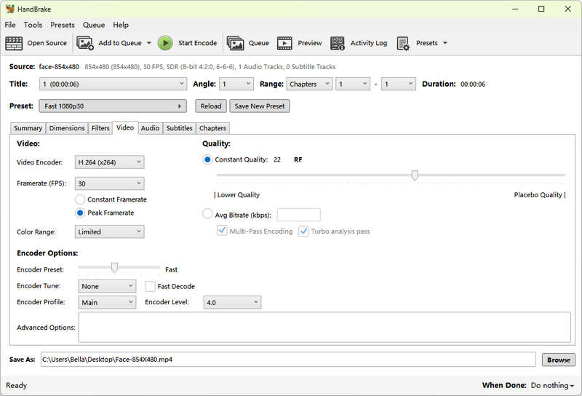Click the Constant Quality slider handle
This screenshot has height=396, width=582.
click(415, 175)
